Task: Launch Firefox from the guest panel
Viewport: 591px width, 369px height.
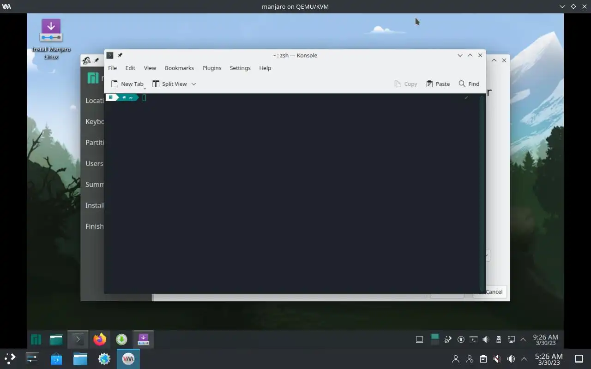Action: (x=100, y=340)
